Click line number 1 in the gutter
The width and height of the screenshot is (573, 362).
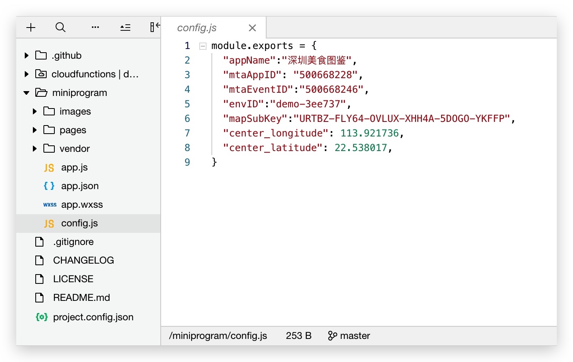[187, 46]
